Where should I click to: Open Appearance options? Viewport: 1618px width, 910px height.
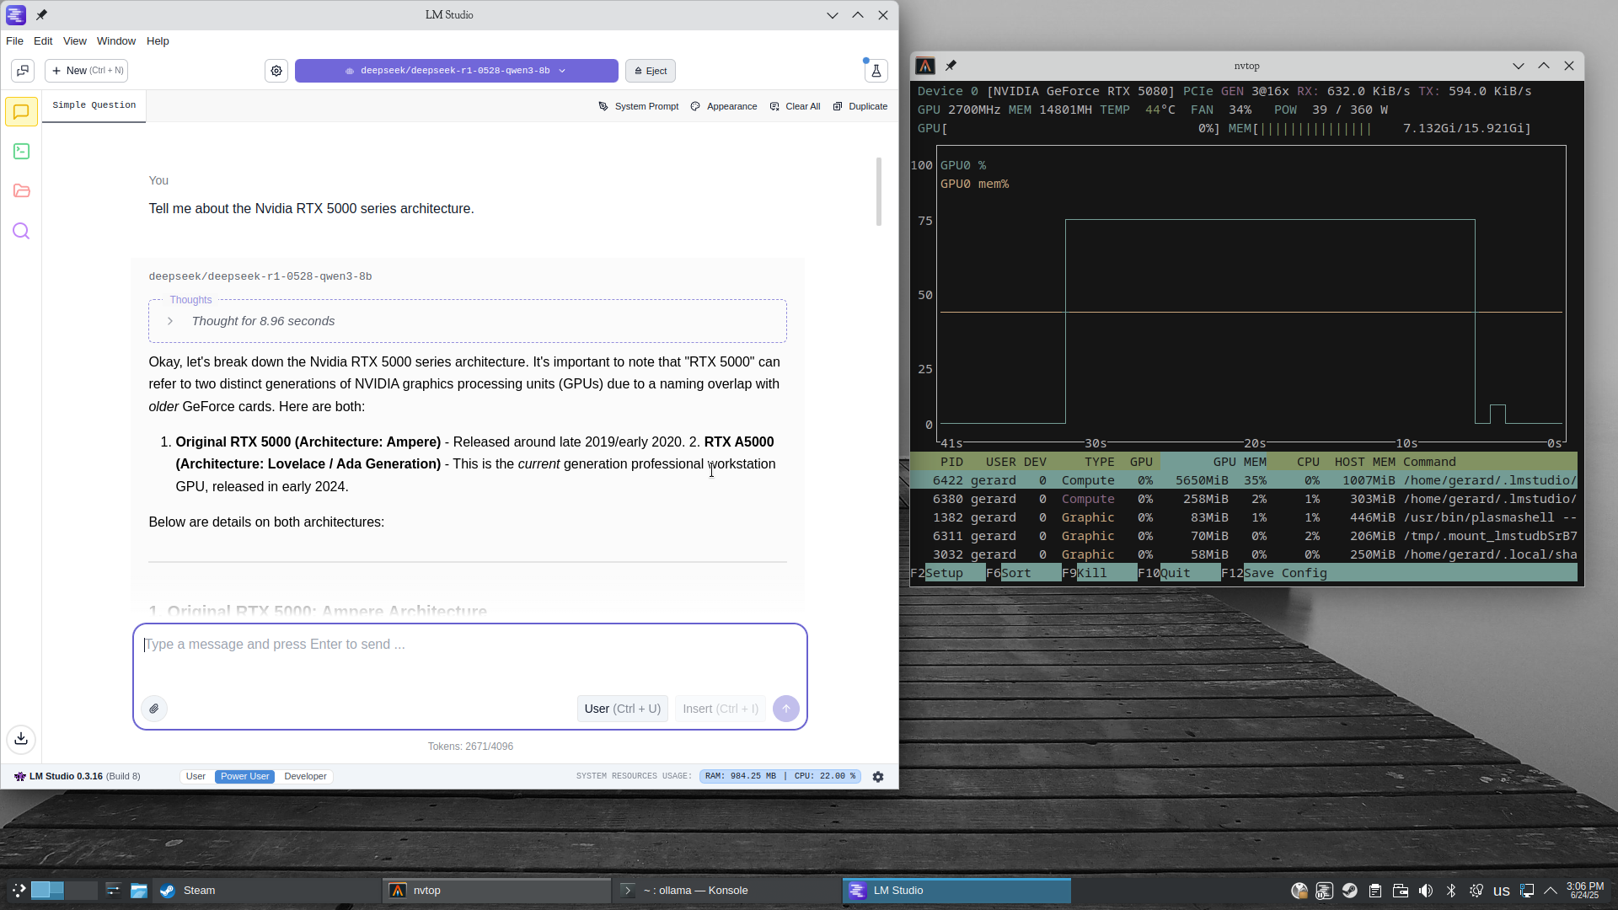(x=724, y=106)
